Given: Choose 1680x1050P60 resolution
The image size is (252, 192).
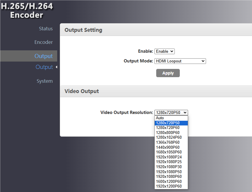Looking at the screenshot, I should point(171,152).
